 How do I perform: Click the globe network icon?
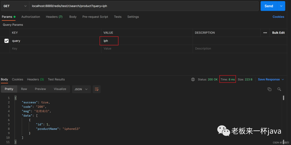(193, 79)
